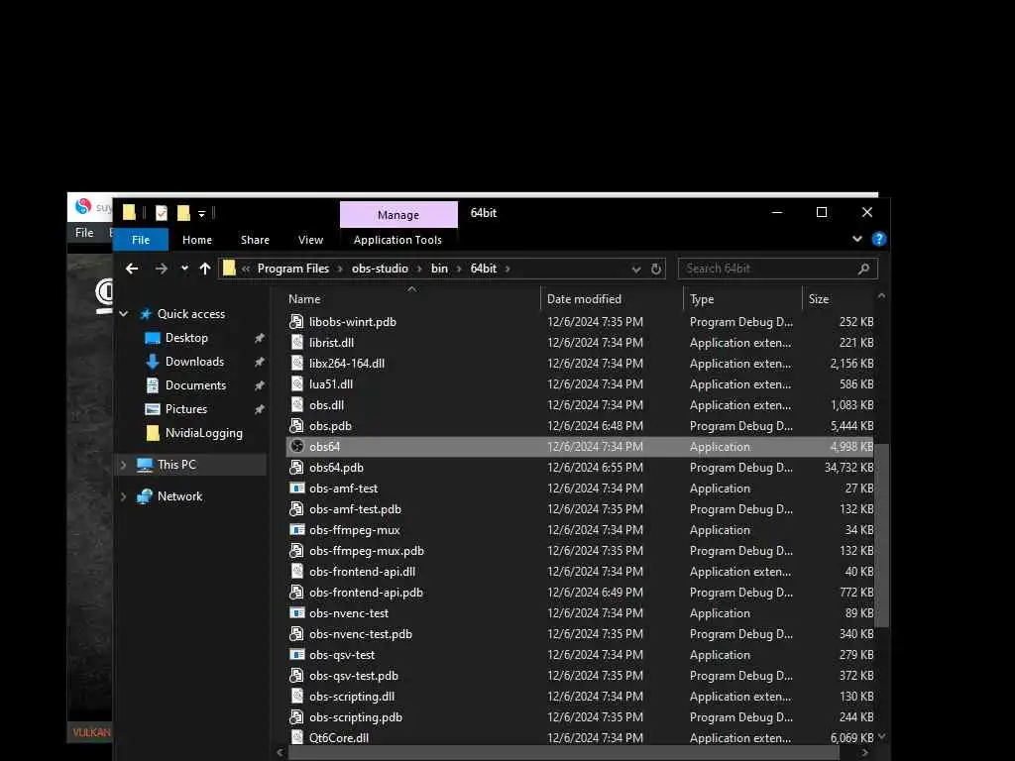1015x761 pixels.
Task: Expand the This PC tree node
Action: (124, 465)
